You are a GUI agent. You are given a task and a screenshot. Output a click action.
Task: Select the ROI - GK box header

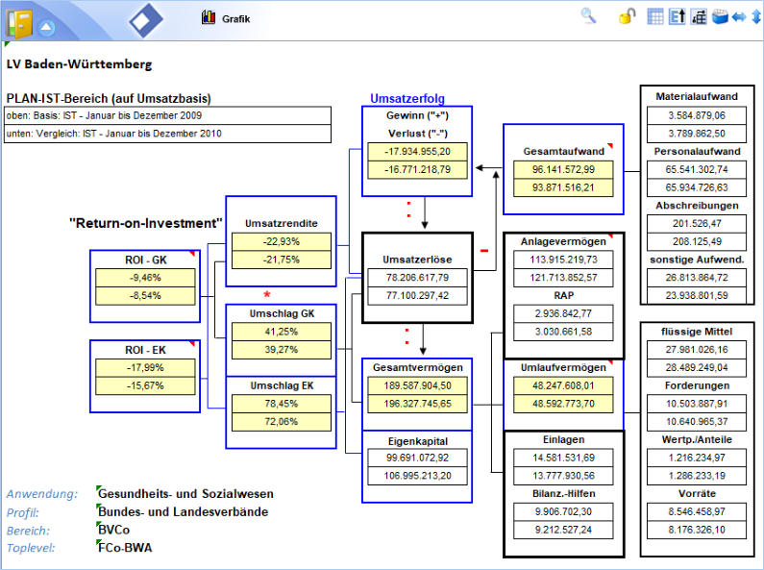point(142,261)
